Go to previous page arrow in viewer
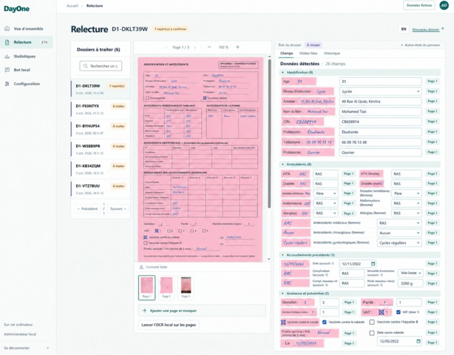 pyautogui.click(x=166, y=47)
